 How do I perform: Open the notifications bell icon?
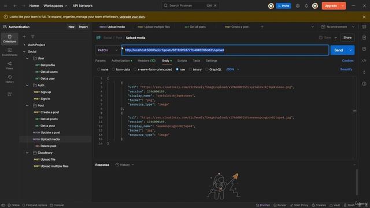[x=306, y=6]
